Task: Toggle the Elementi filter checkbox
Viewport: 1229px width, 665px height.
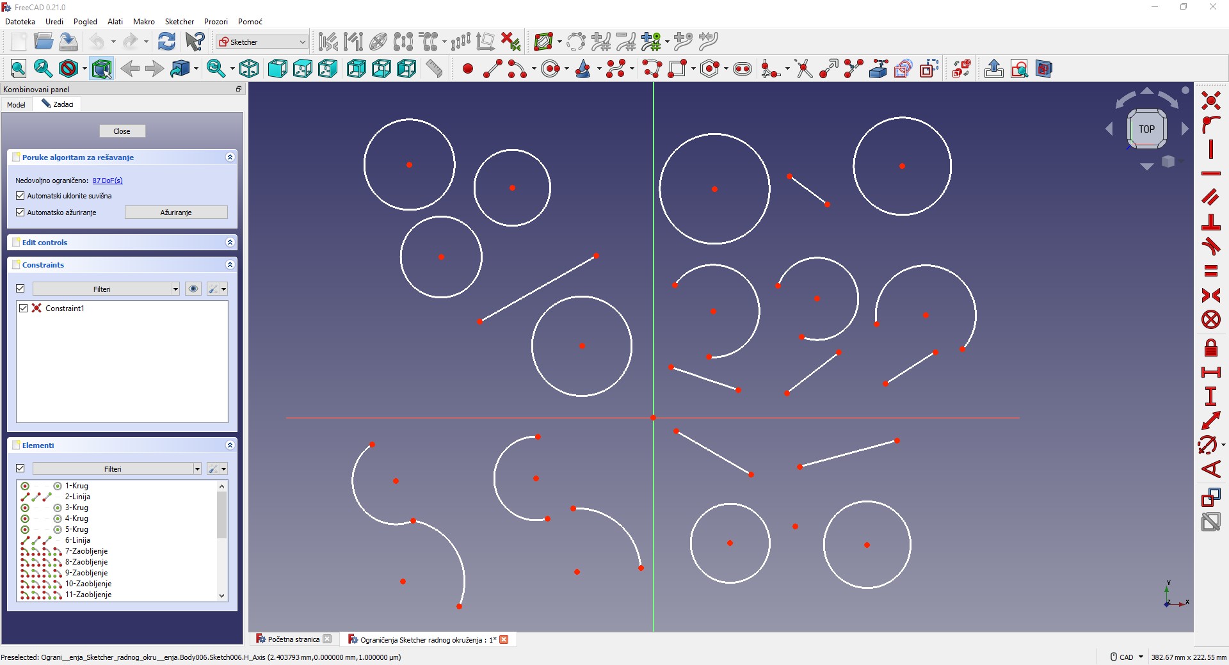Action: pyautogui.click(x=20, y=469)
